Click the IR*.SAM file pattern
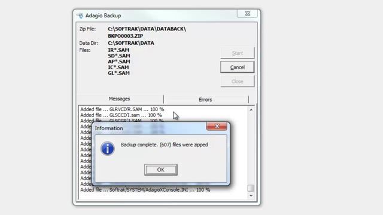The image size is (383, 215). tap(118, 50)
